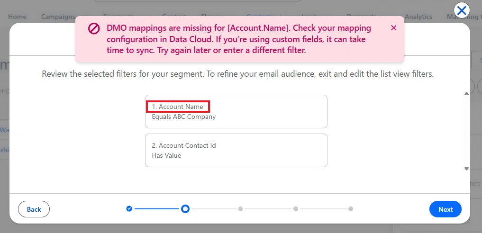Screen dimensions: 482x233
Task: Click the completed first step checkmark
Action: [129, 209]
